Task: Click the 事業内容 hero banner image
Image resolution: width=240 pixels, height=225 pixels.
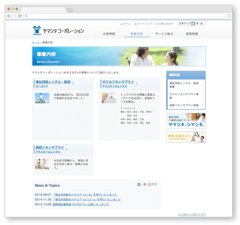Action: (x=119, y=56)
